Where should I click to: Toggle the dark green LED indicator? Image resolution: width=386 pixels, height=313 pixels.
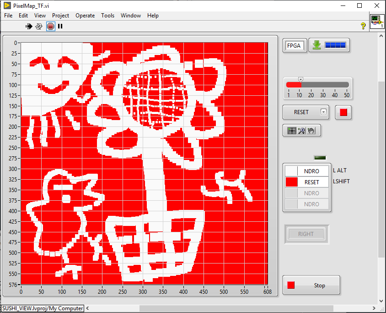320,158
